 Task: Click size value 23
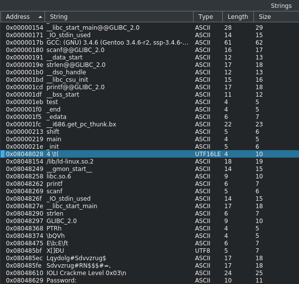[259, 124]
